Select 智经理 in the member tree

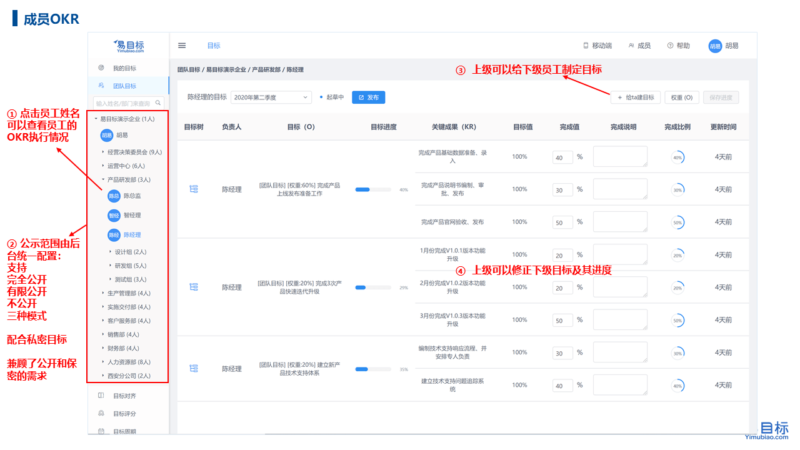(132, 215)
